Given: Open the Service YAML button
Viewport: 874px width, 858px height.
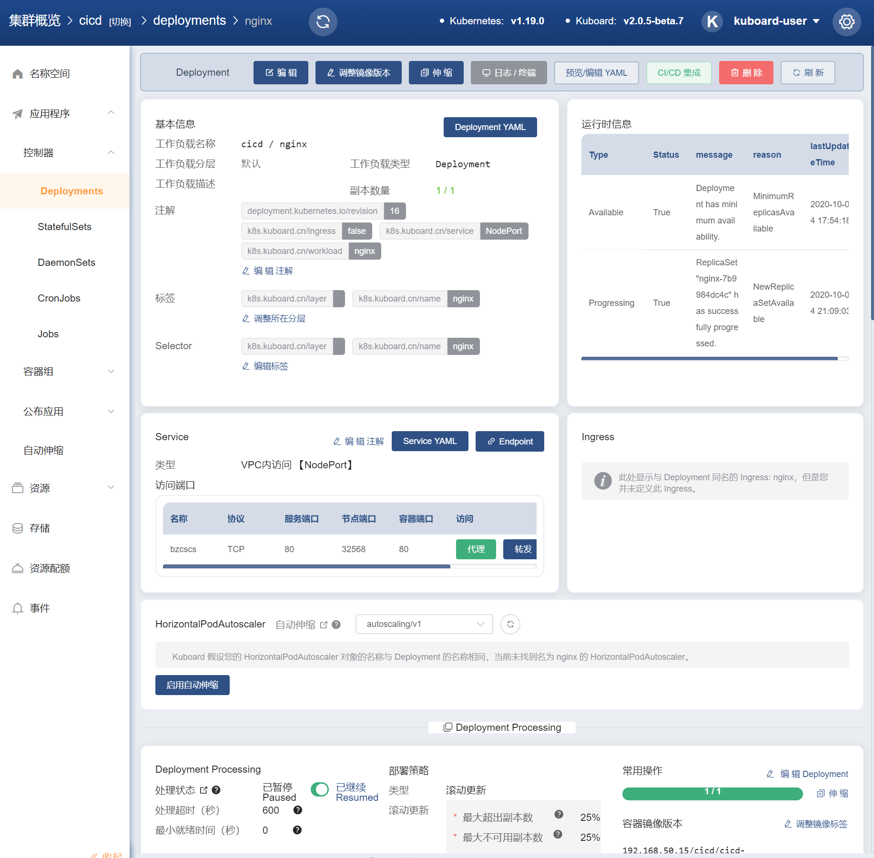Looking at the screenshot, I should click(430, 441).
